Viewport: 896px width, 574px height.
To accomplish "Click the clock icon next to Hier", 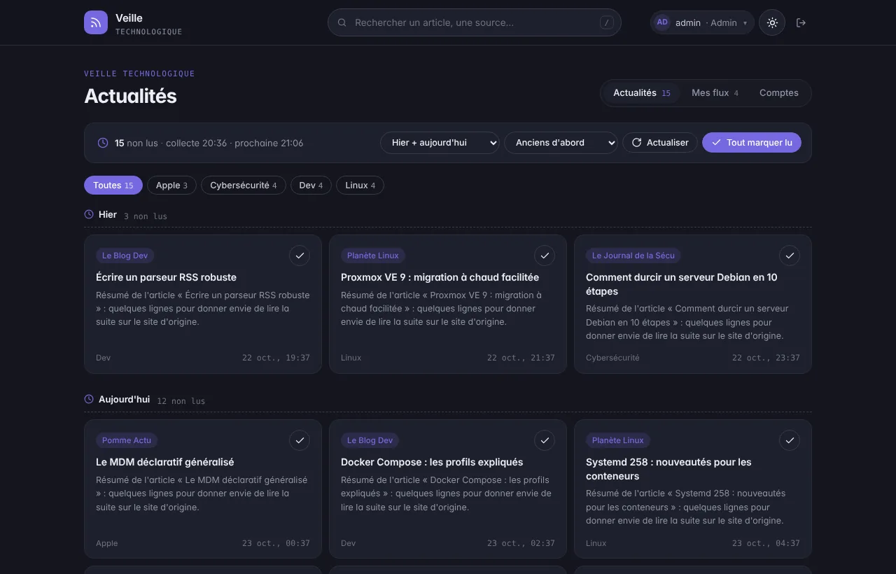I will coord(89,214).
